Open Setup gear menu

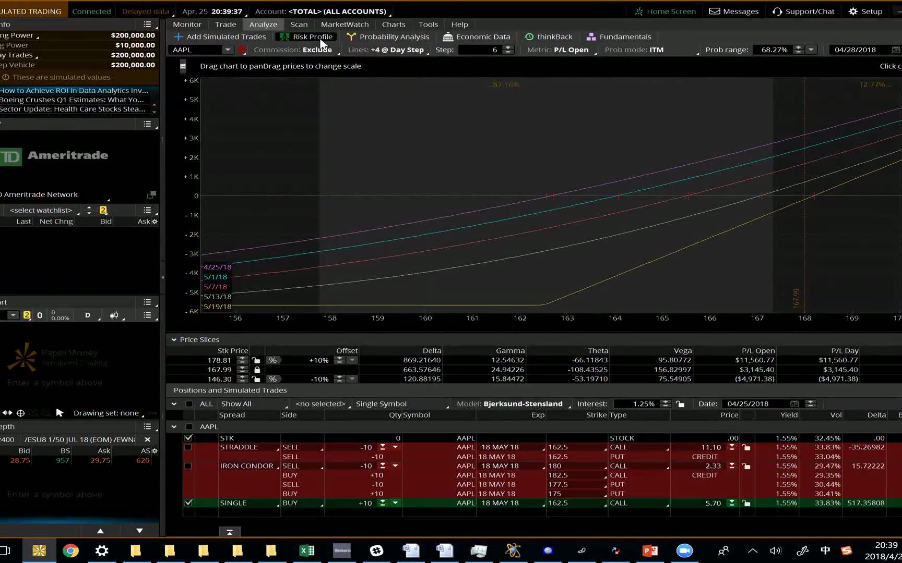coord(865,11)
